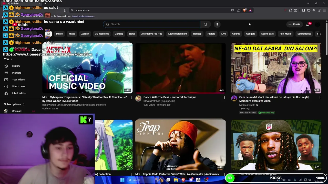Open the account avatar menu on YouTube

(x=317, y=24)
